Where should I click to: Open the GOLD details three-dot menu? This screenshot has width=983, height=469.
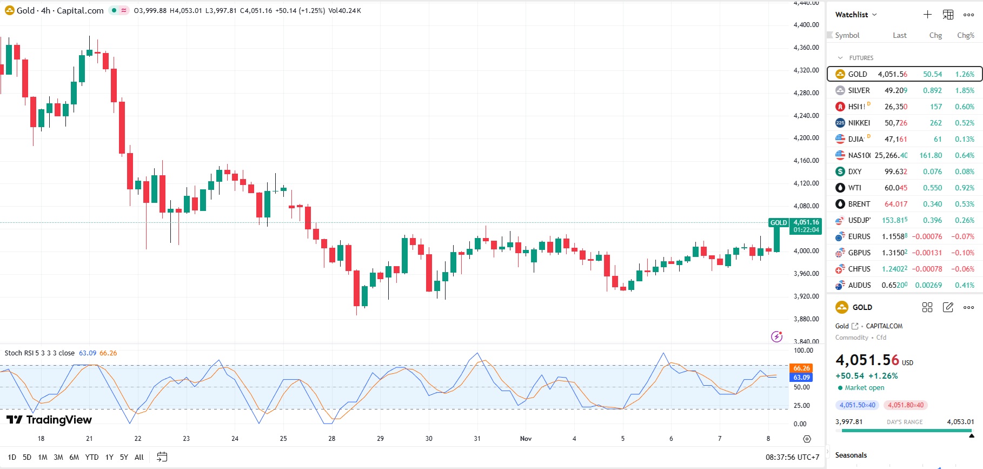click(x=968, y=307)
